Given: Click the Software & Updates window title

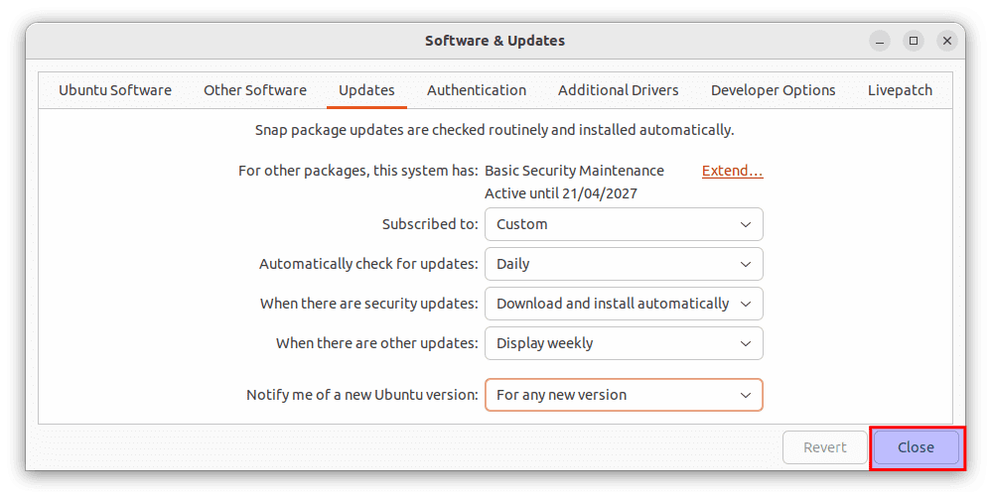Looking at the screenshot, I should (x=495, y=41).
